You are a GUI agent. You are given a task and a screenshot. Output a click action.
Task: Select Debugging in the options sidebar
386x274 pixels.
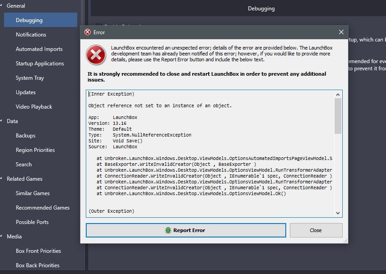click(x=41, y=20)
